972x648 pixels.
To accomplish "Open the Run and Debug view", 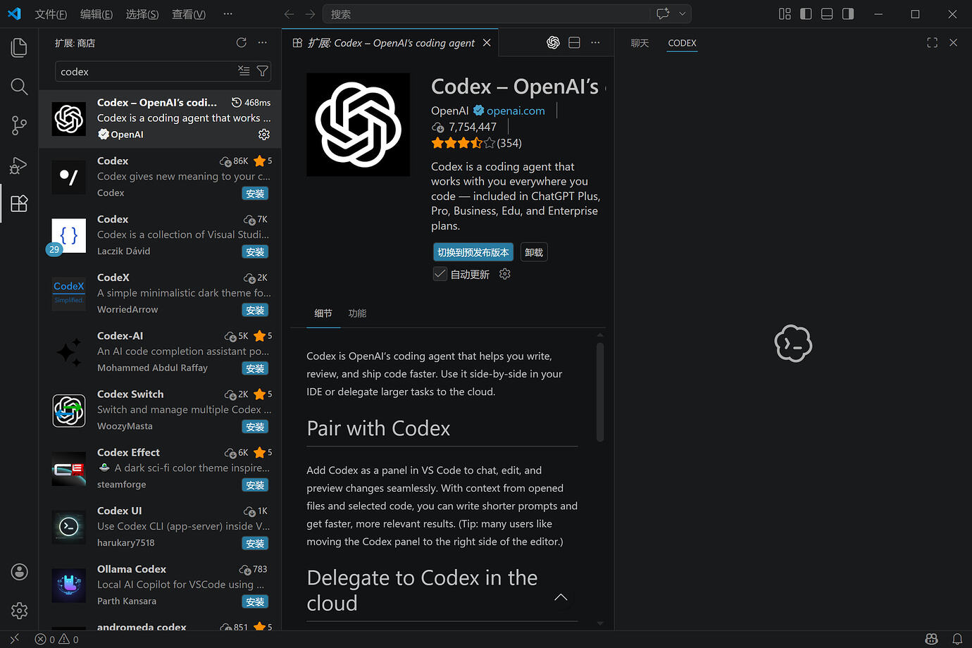I will click(19, 165).
